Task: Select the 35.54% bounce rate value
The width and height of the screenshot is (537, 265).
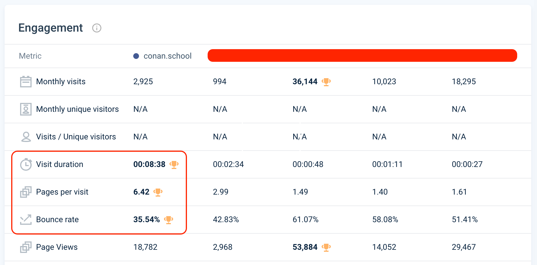Action: pyautogui.click(x=146, y=220)
